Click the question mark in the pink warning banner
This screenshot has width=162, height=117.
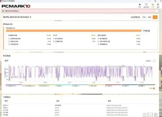tap(157, 11)
